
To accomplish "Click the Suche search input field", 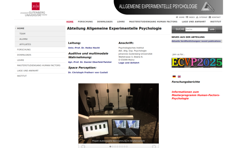I will click(196, 30).
